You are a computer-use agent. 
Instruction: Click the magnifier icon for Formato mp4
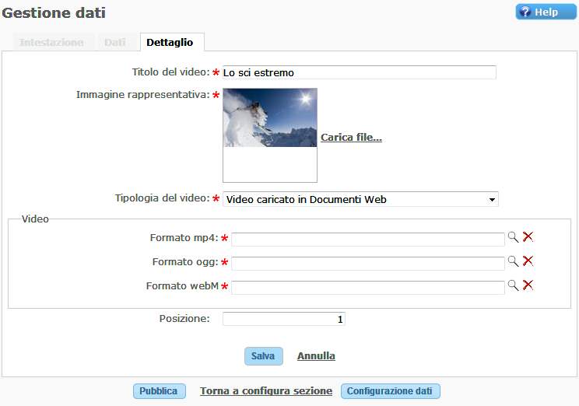coord(513,237)
